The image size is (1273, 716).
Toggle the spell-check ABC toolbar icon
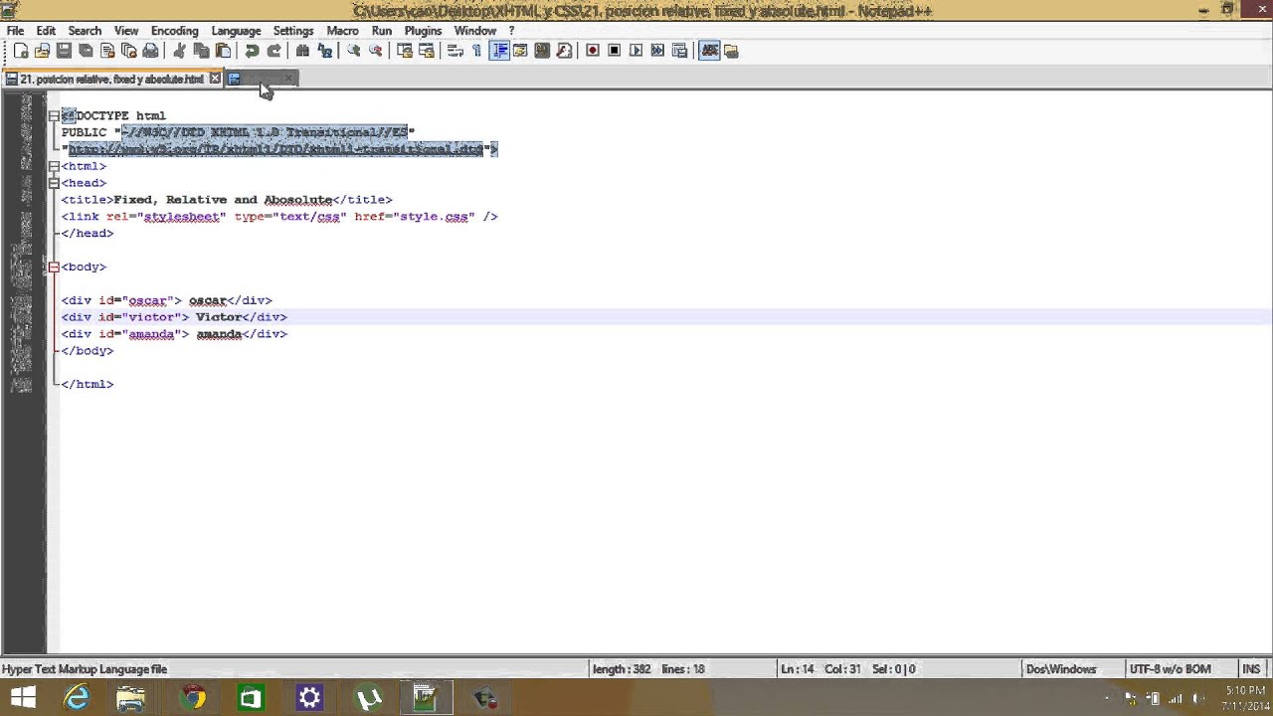[709, 51]
